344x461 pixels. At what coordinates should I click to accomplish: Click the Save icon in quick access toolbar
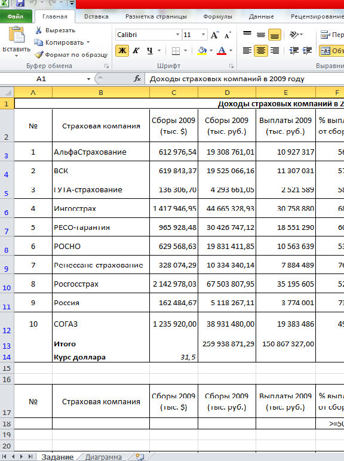coord(20,3)
